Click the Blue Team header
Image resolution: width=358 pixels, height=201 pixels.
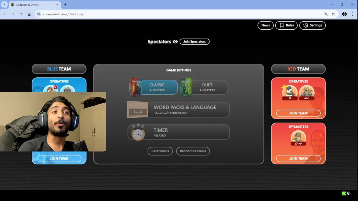click(x=59, y=69)
